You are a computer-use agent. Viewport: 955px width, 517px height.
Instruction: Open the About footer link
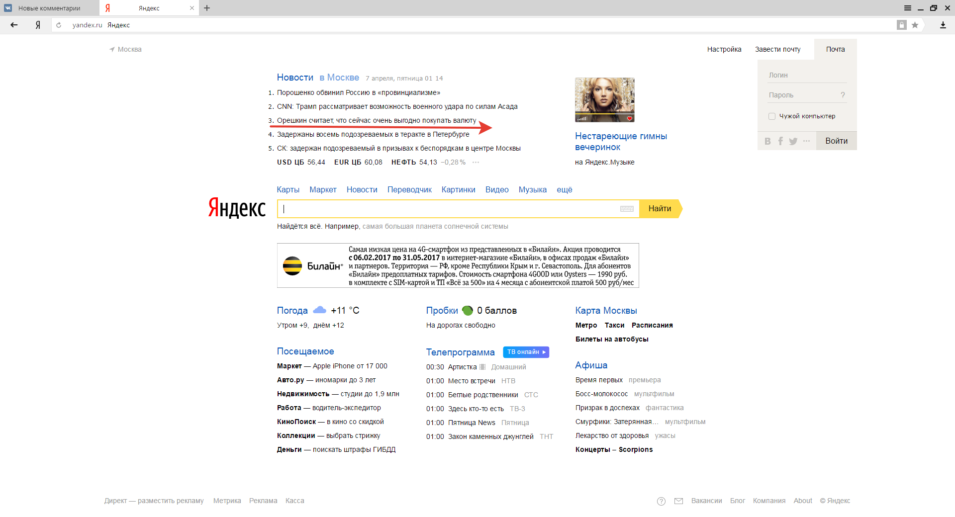click(x=803, y=501)
